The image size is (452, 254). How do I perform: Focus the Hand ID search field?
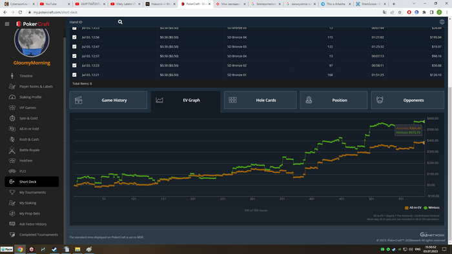[92, 22]
